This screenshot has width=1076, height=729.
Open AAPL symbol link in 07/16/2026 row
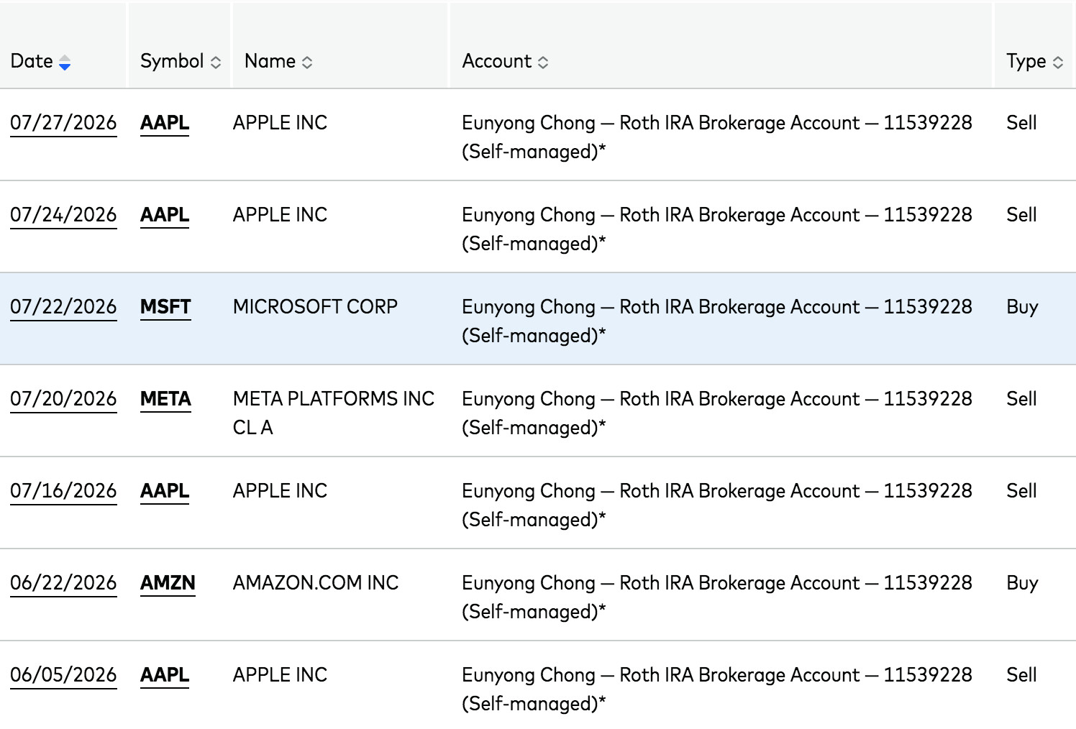coord(165,491)
